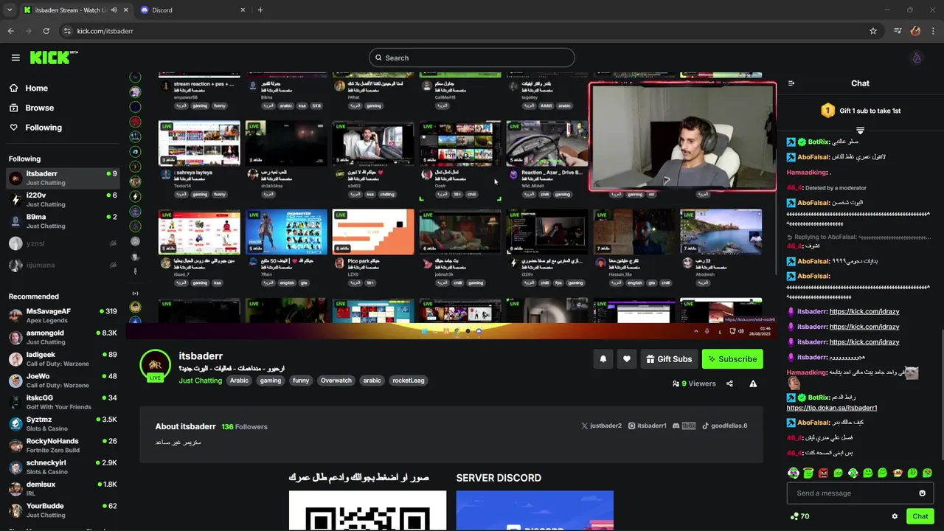Click the green Subscribe button

[x=732, y=359]
